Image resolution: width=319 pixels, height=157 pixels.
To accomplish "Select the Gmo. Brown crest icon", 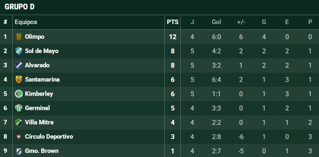I will click(19, 151).
